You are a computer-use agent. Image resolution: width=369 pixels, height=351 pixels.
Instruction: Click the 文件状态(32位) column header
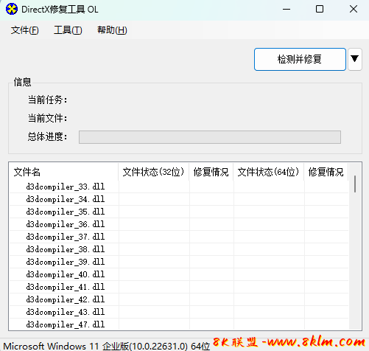click(x=154, y=172)
